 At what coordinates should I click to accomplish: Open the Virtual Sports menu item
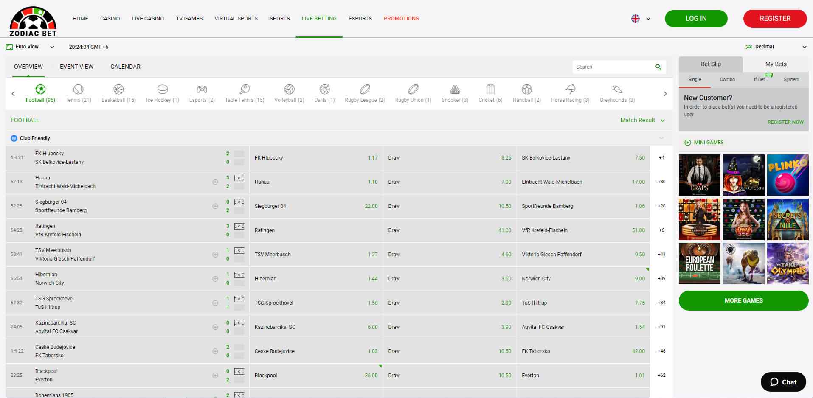[x=236, y=19]
